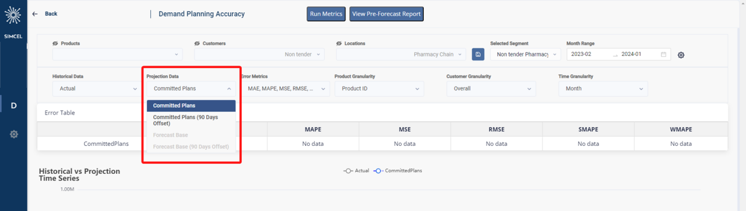Viewport: 746px width, 211px height.
Task: Click RMSE column header
Action: (x=496, y=129)
